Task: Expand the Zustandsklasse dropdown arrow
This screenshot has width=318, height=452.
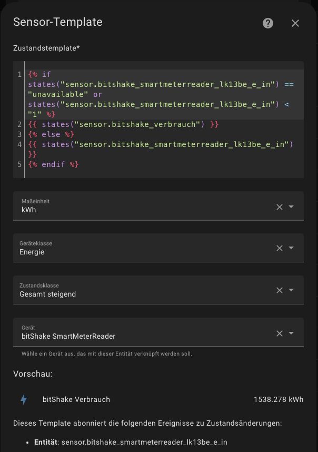Action: point(291,290)
